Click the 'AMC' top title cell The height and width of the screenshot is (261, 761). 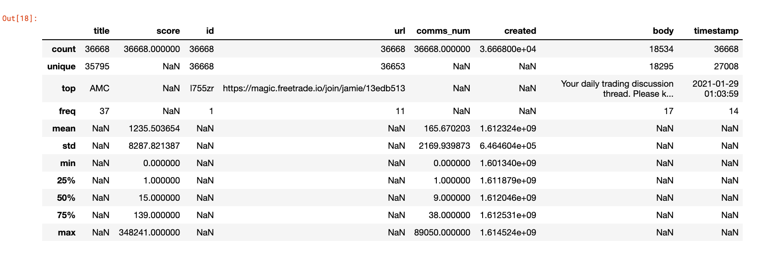click(99, 89)
